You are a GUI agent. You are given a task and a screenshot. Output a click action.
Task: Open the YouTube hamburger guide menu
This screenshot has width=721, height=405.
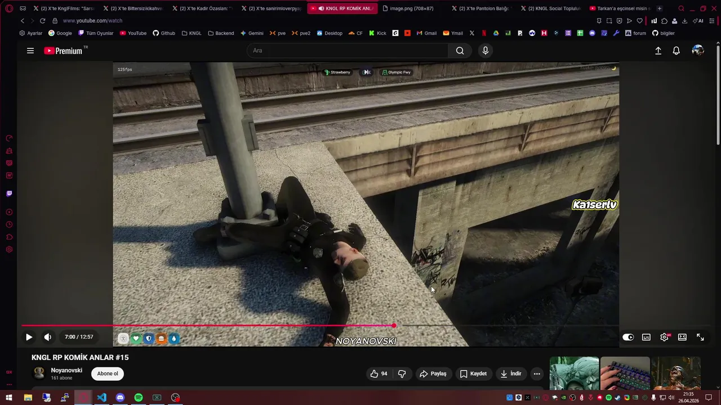[30, 51]
